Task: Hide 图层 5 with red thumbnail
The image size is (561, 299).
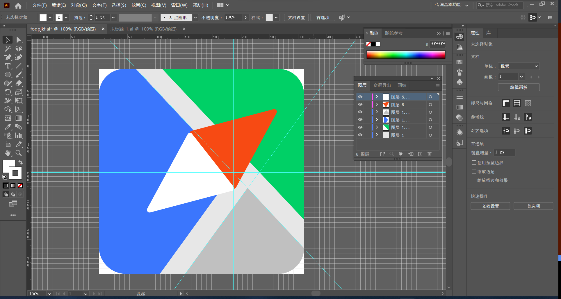Action: click(x=360, y=104)
